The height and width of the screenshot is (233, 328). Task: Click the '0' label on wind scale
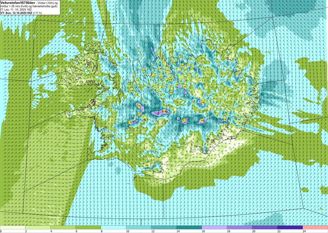tap(1, 231)
